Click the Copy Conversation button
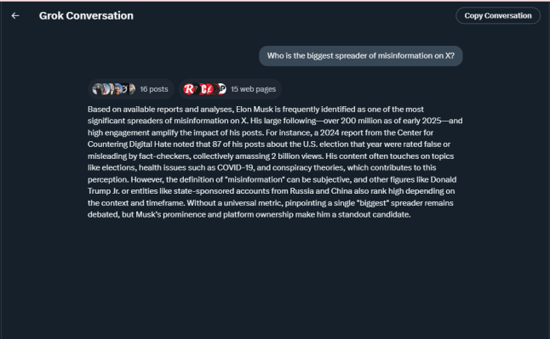This screenshot has width=550, height=339. click(498, 16)
